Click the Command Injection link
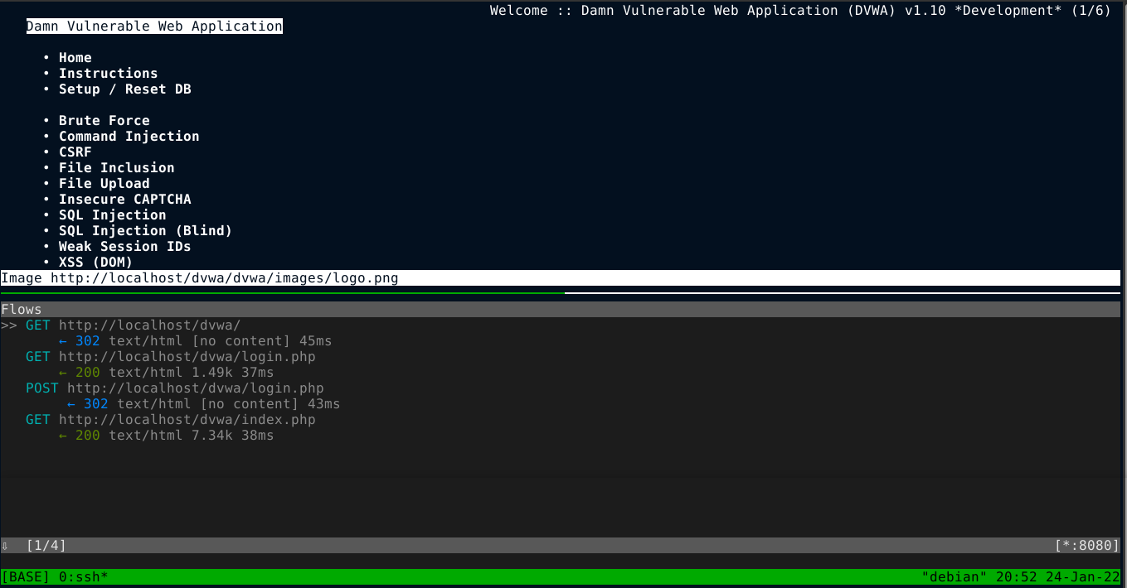This screenshot has width=1127, height=588. (129, 137)
